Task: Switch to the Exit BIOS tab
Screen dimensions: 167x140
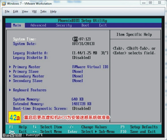Action: pos(103,25)
